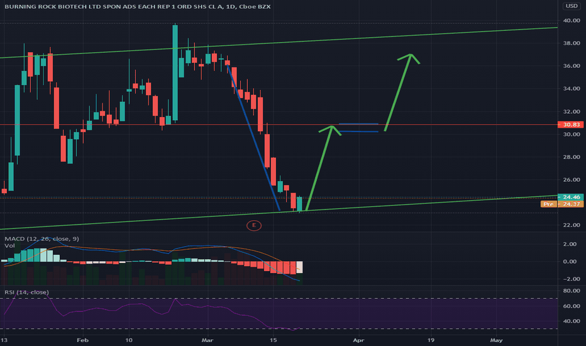This screenshot has width=586, height=346.
Task: Click the 36.00 price axis label
Action: 572,66
